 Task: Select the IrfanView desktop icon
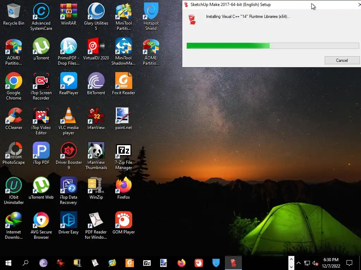(x=96, y=119)
